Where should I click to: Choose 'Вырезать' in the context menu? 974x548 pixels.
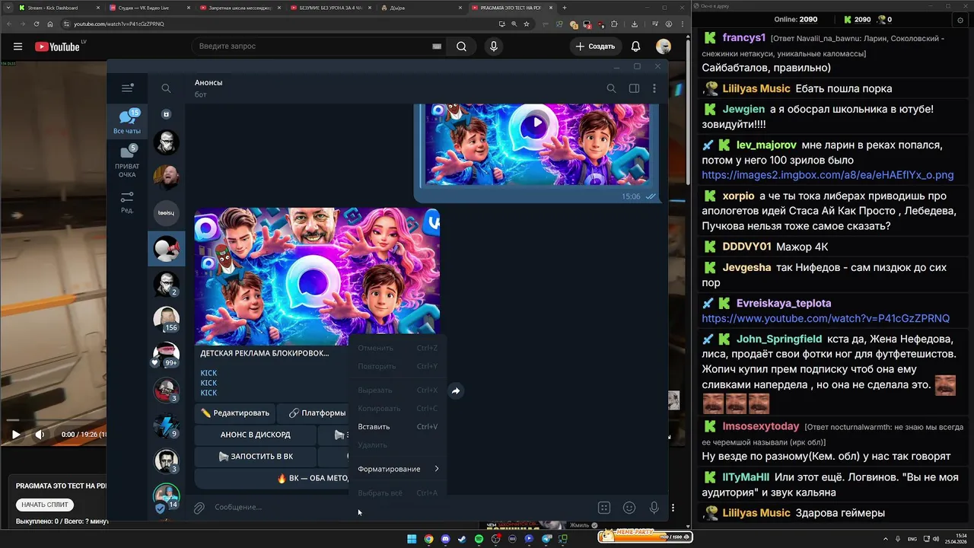[397, 390]
